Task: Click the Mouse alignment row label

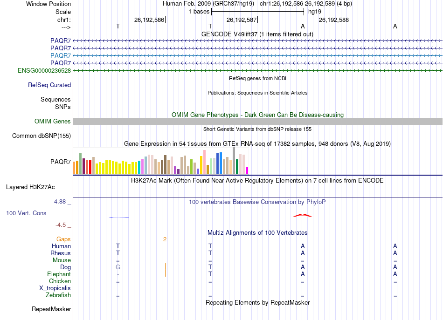Action: pos(62,260)
